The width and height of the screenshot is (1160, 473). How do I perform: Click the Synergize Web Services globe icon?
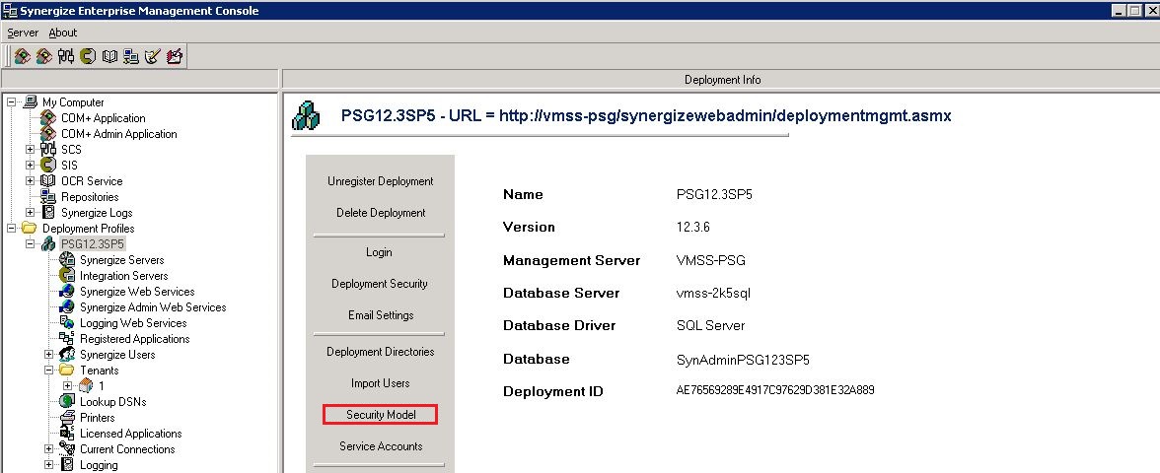pyautogui.click(x=67, y=292)
